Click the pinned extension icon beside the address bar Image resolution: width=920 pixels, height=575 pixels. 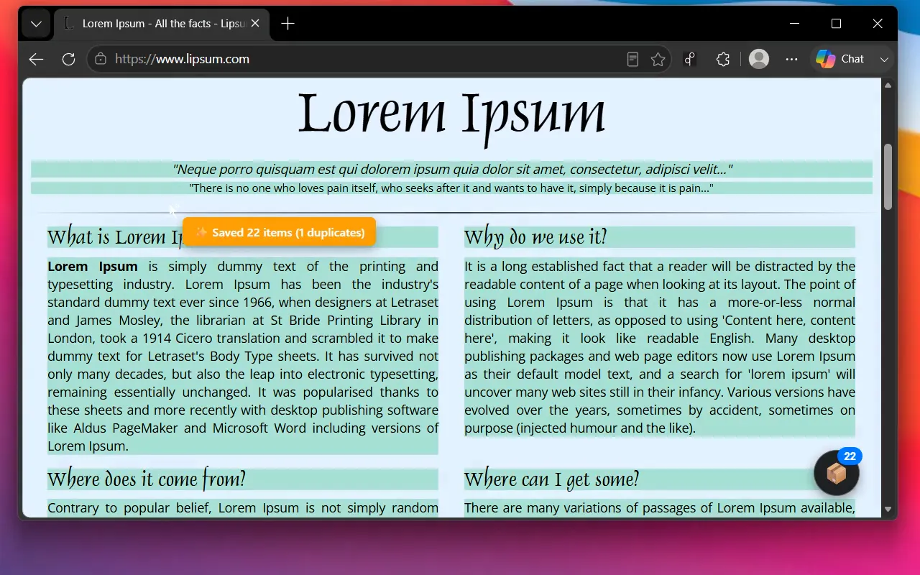(x=690, y=59)
